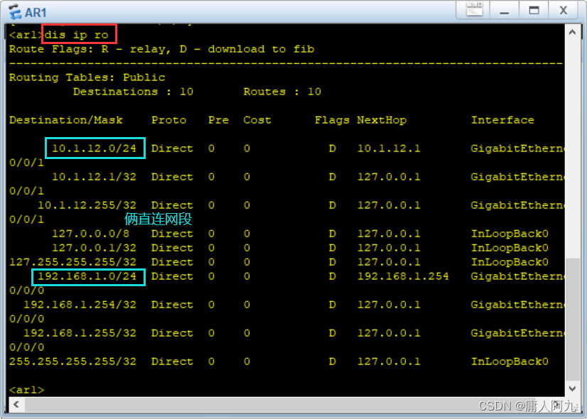Close the AR1 terminal window
Image resolution: width=587 pixels, height=419 pixels.
[x=563, y=10]
